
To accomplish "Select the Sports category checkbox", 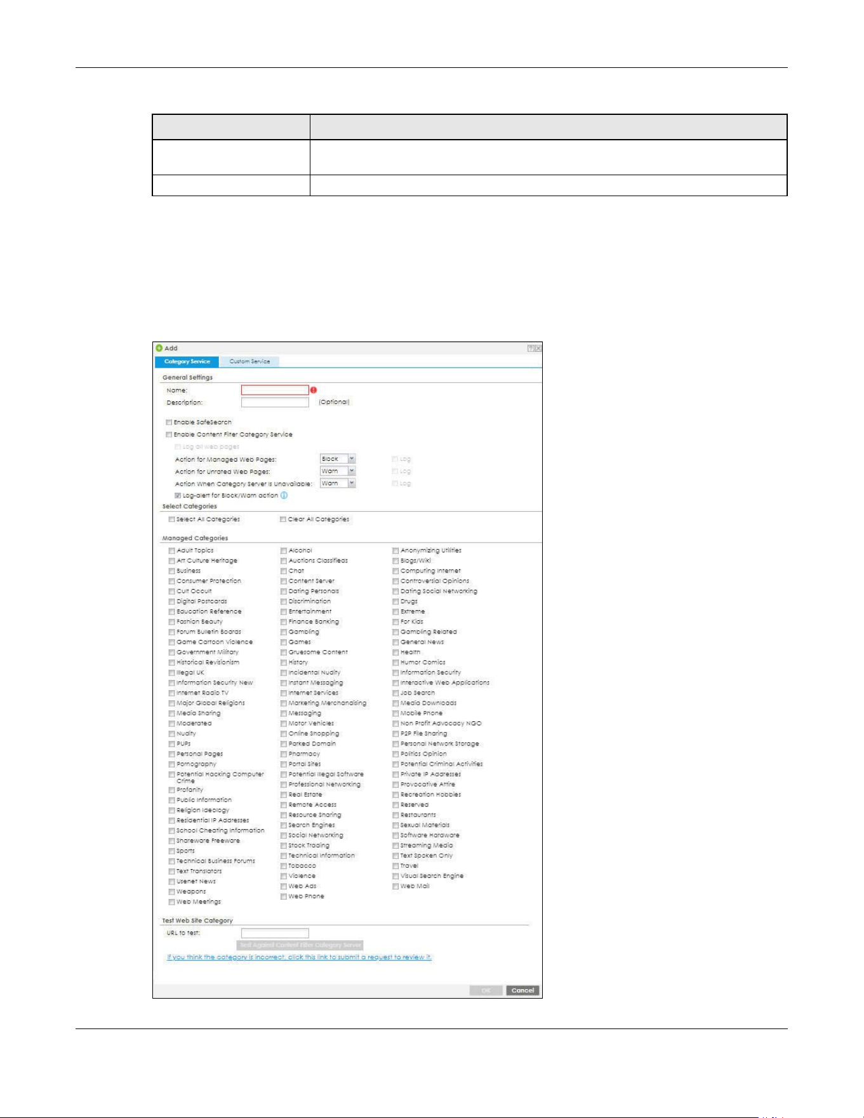I will pos(171,851).
